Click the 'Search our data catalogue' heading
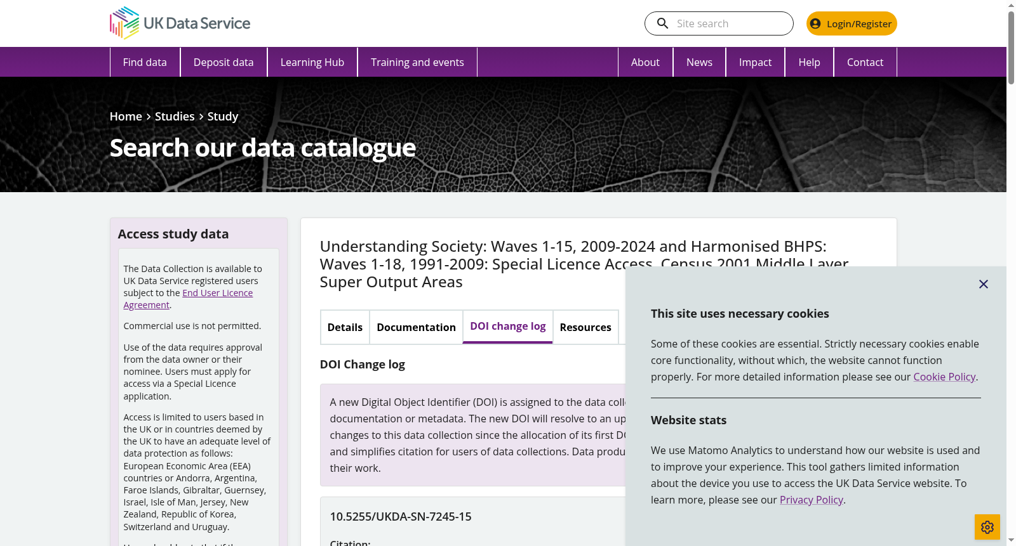The height and width of the screenshot is (546, 1016). [263, 148]
